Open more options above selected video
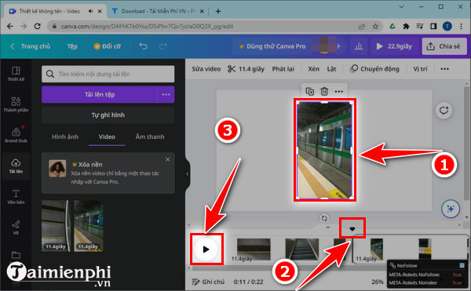This screenshot has width=471, height=291. pos(339,91)
